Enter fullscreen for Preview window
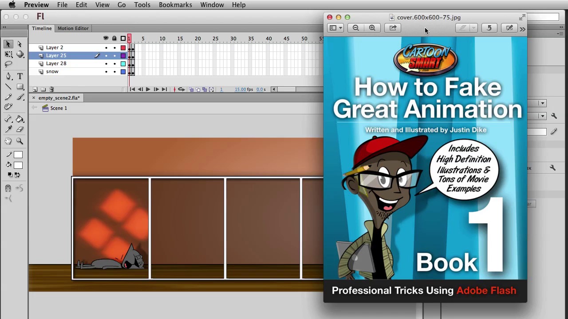 tap(522, 17)
